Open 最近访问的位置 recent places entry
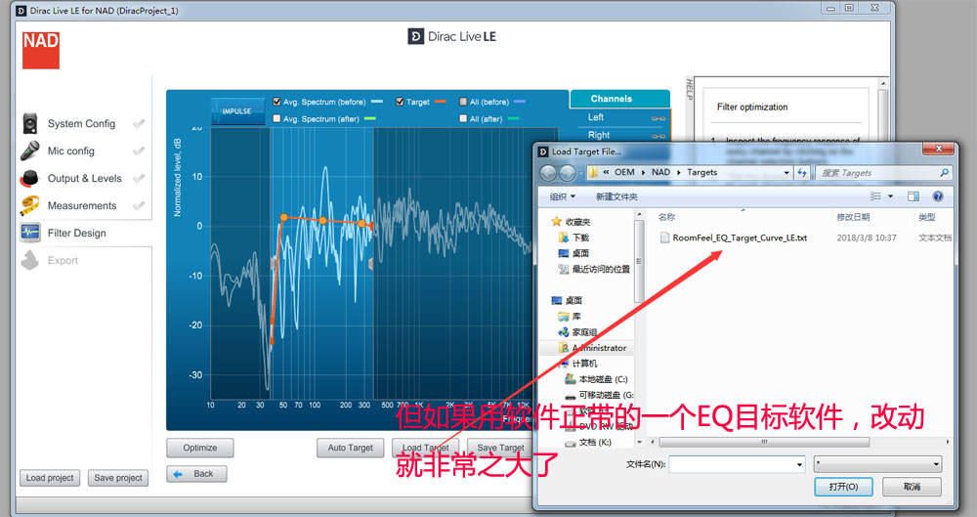 point(594,270)
